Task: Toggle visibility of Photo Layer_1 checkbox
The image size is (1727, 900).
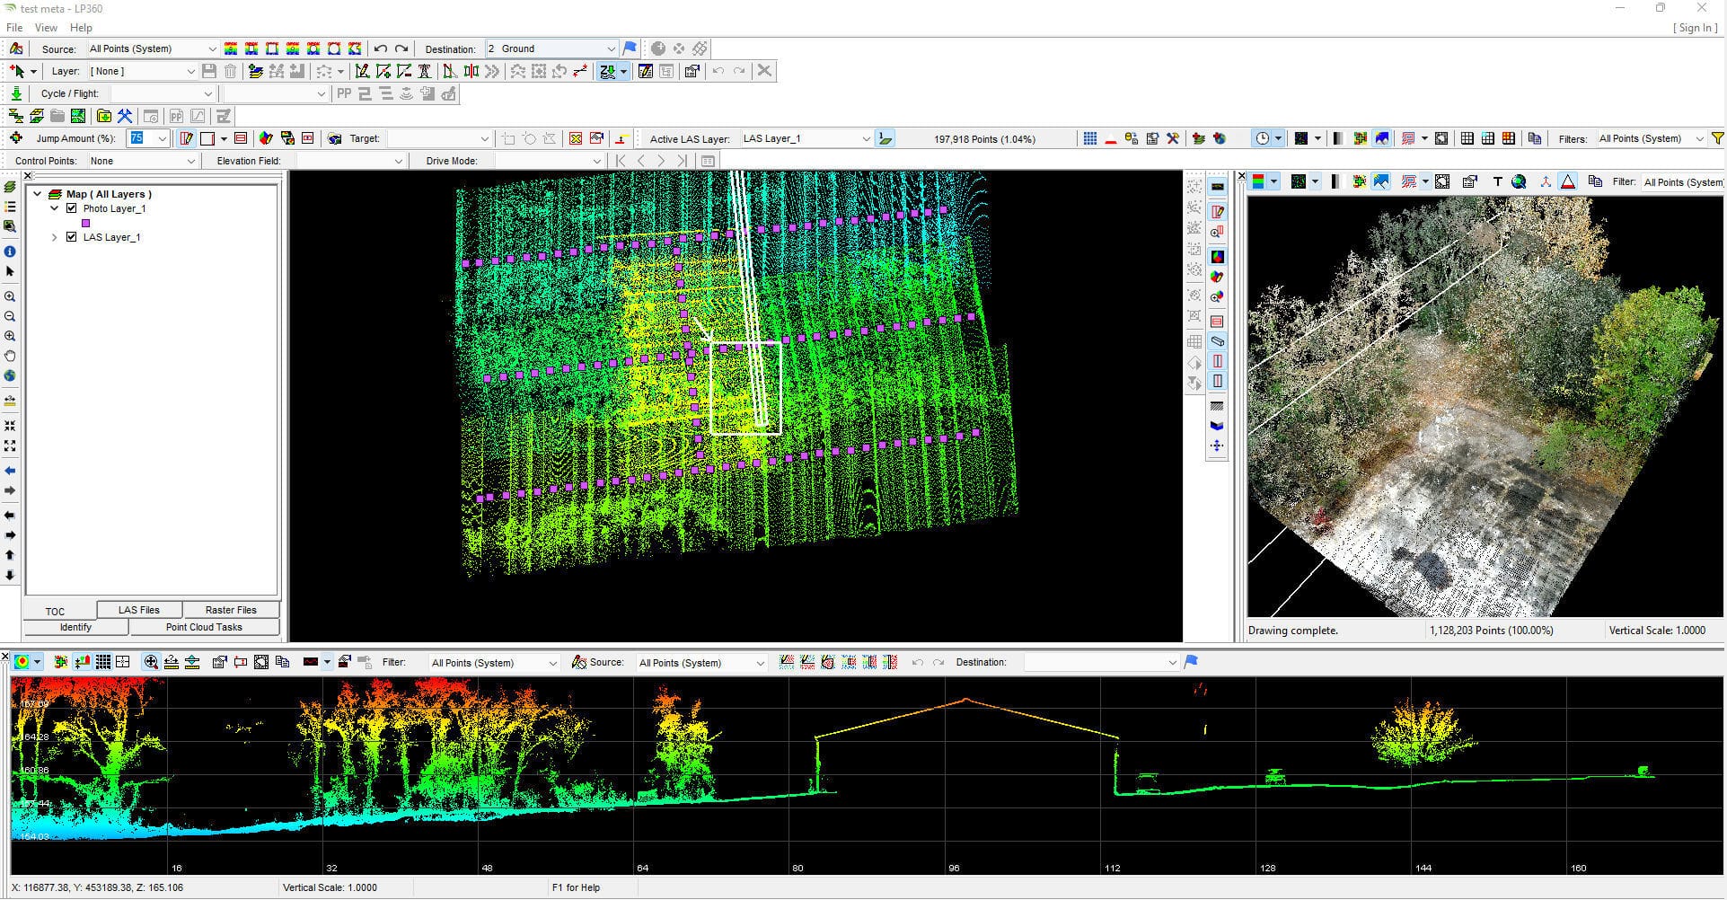Action: [x=72, y=207]
